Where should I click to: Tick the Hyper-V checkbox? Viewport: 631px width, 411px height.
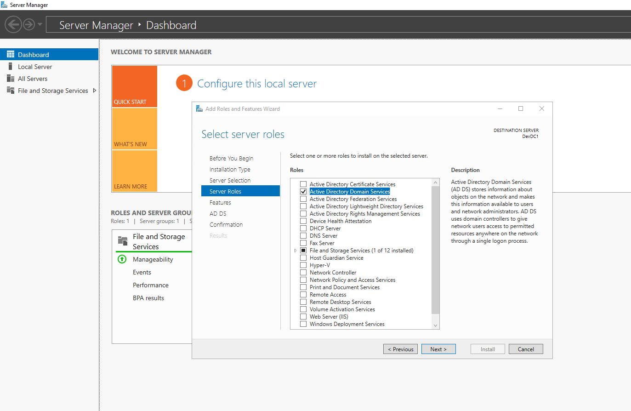[303, 265]
